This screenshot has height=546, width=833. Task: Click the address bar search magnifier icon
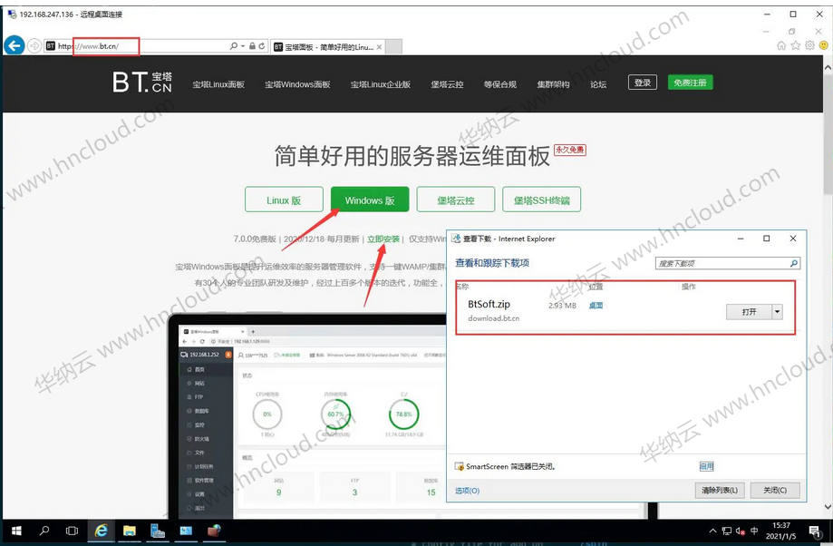(233, 46)
